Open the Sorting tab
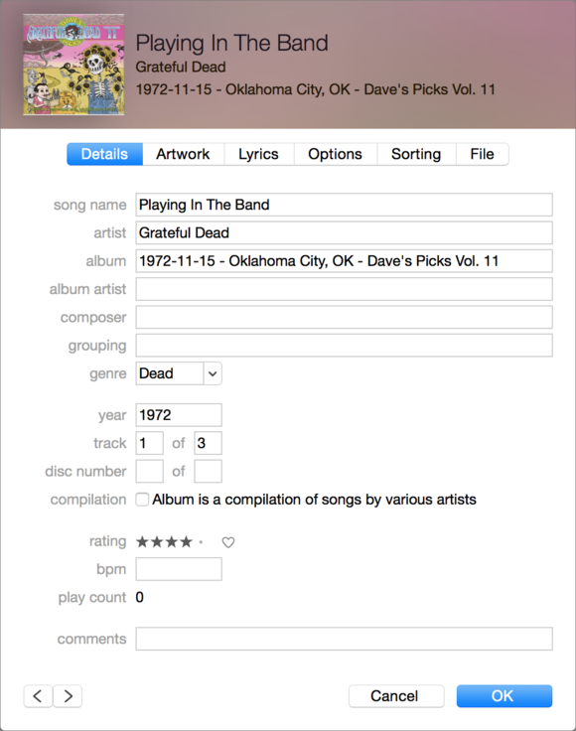The width and height of the screenshot is (576, 731). coord(416,154)
